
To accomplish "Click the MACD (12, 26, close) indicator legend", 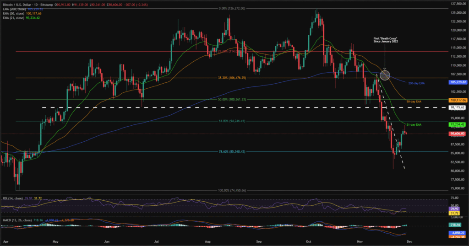I will [38, 220].
